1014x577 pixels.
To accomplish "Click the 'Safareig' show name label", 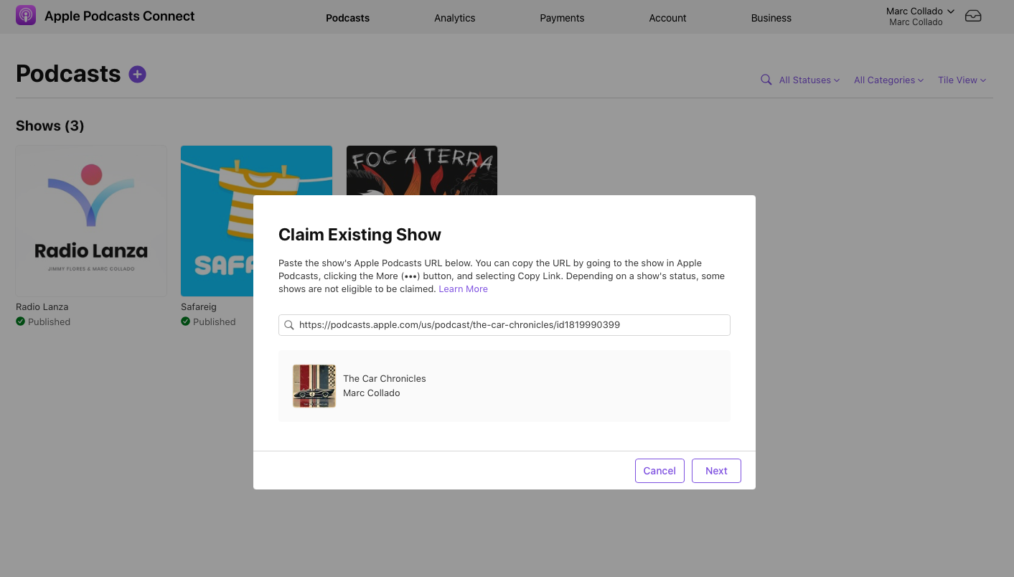I will click(x=199, y=306).
